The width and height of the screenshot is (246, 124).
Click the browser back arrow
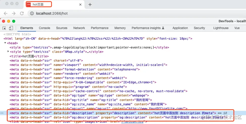coord(6,13)
